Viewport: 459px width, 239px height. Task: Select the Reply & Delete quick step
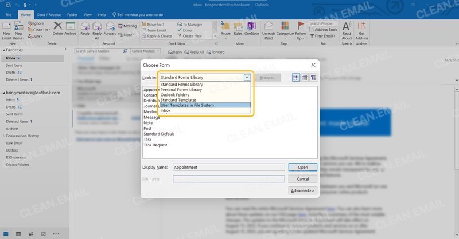[x=157, y=36]
